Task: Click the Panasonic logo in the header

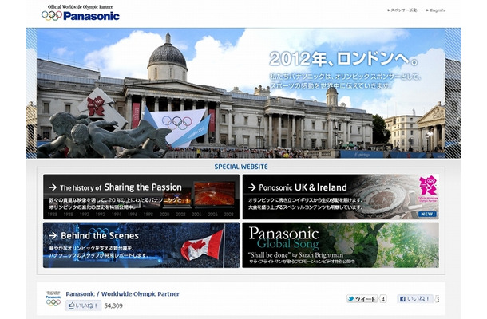Action: click(91, 16)
